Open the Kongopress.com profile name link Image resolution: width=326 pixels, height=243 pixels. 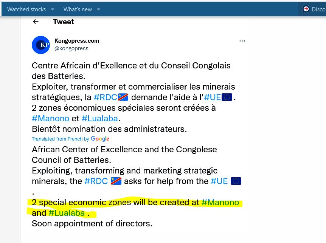point(77,41)
